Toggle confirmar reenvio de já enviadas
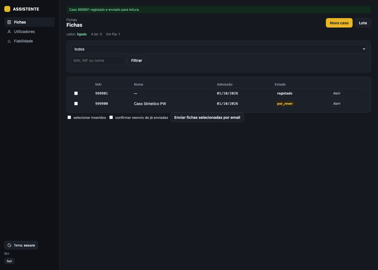 pyautogui.click(x=111, y=117)
